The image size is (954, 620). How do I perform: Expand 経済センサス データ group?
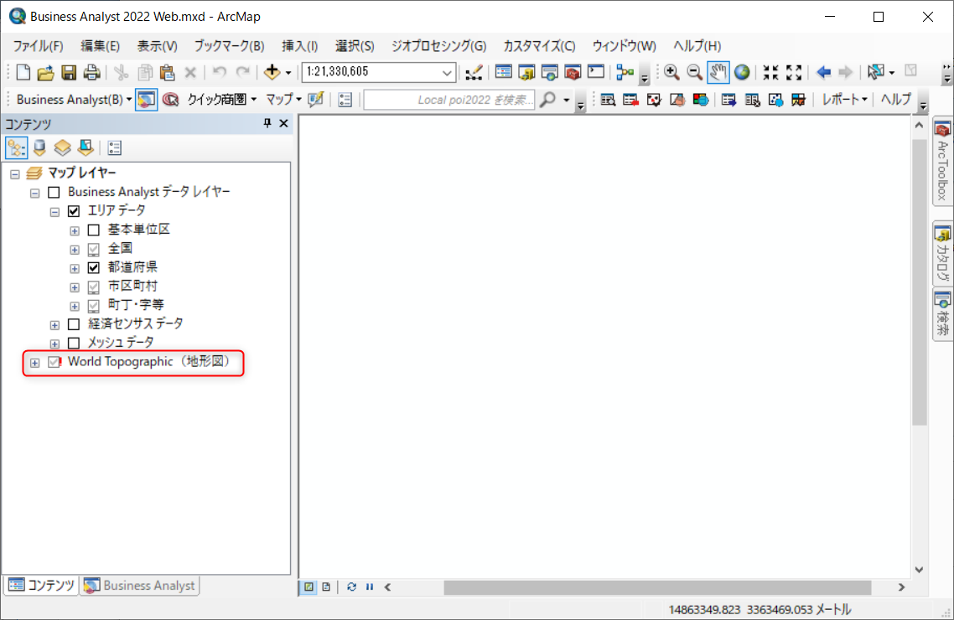point(54,325)
